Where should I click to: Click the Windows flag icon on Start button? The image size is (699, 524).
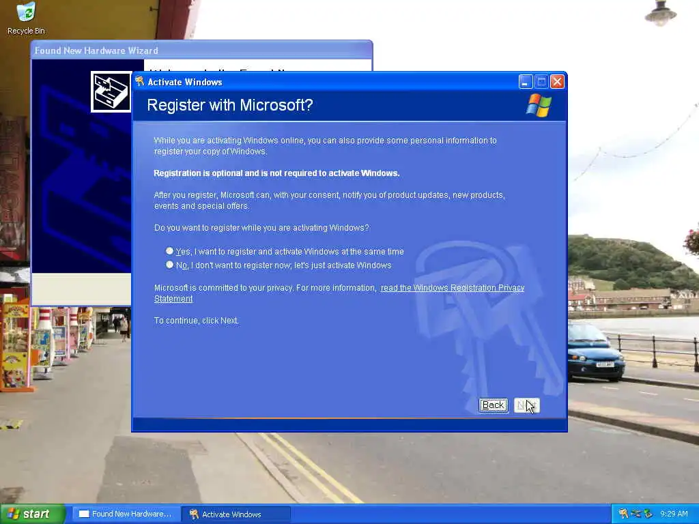point(13,514)
